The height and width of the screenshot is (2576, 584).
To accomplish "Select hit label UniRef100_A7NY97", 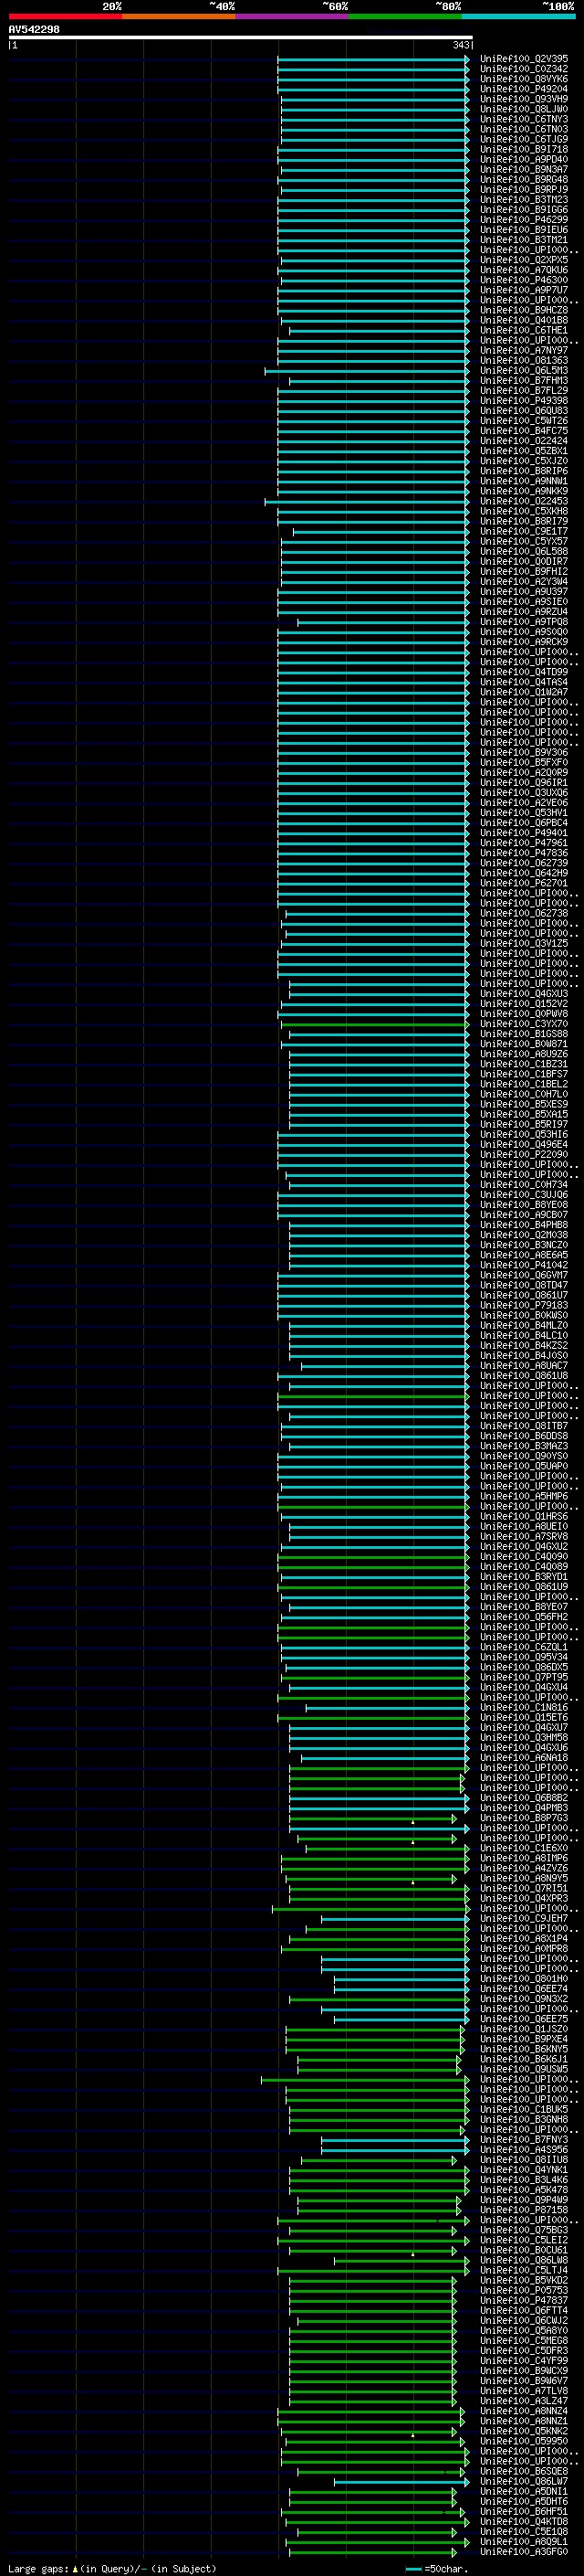I will pyautogui.click(x=524, y=350).
